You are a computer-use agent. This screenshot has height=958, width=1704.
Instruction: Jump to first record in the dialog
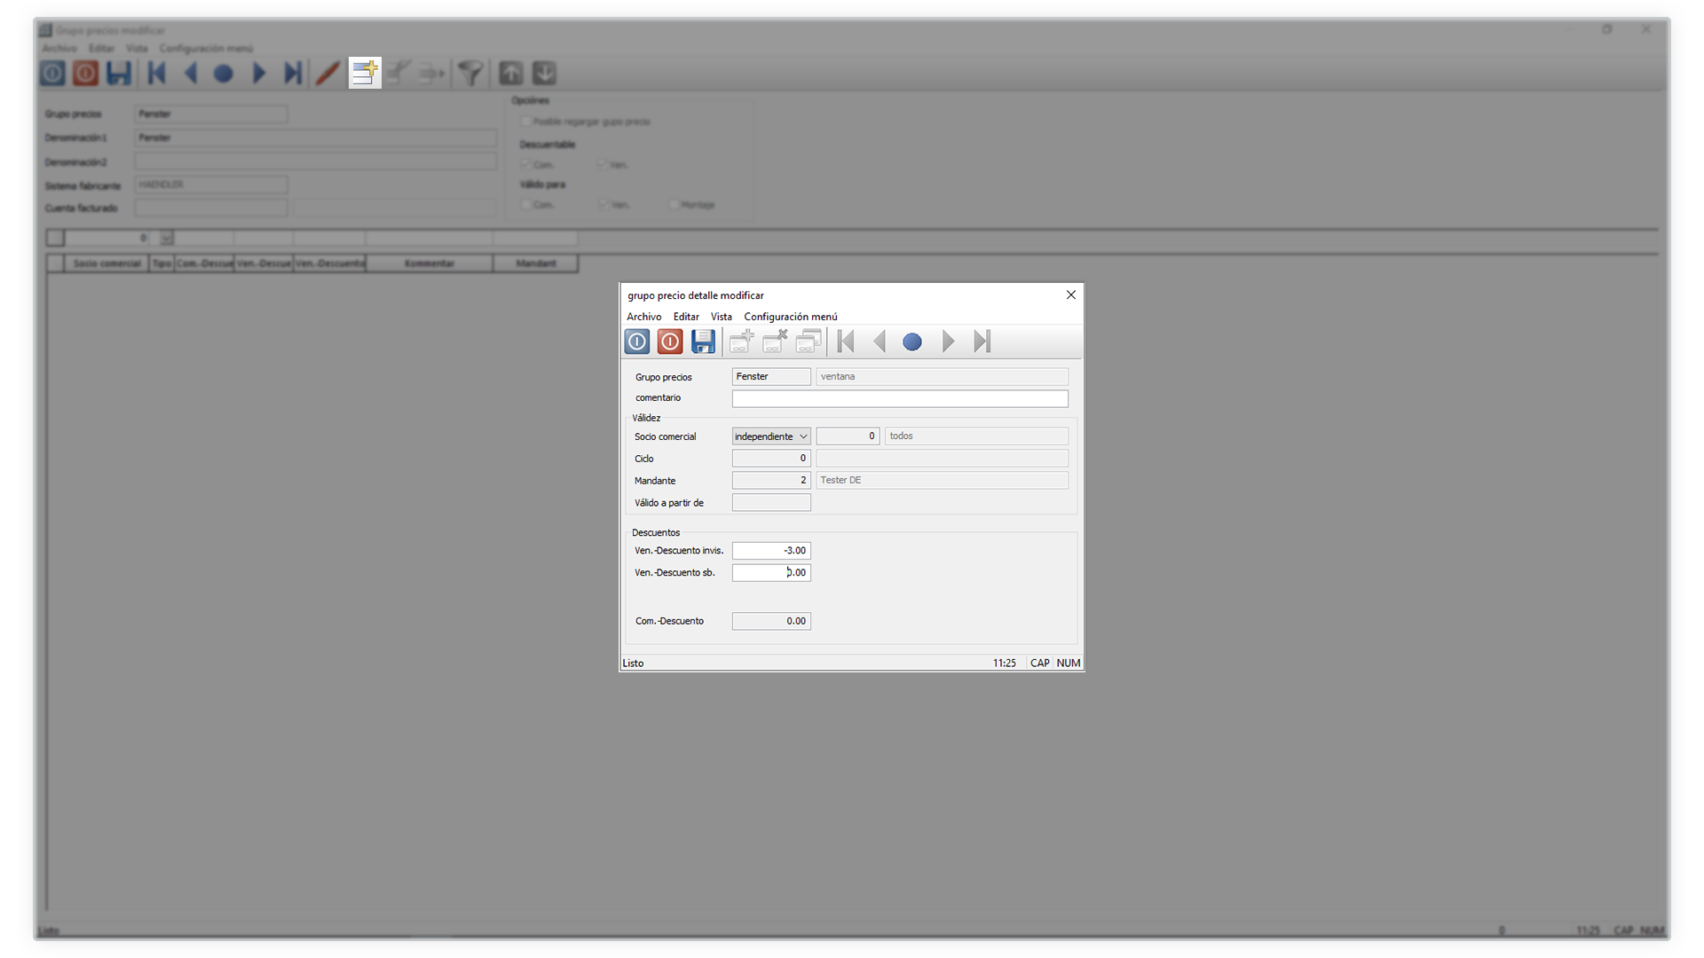[846, 342]
